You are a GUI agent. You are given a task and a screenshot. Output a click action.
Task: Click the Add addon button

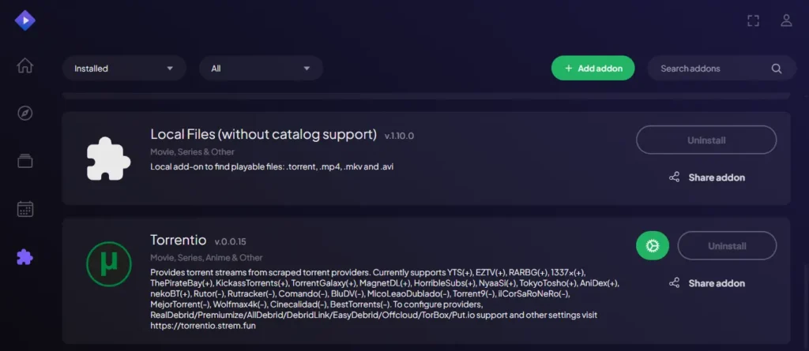(x=593, y=69)
